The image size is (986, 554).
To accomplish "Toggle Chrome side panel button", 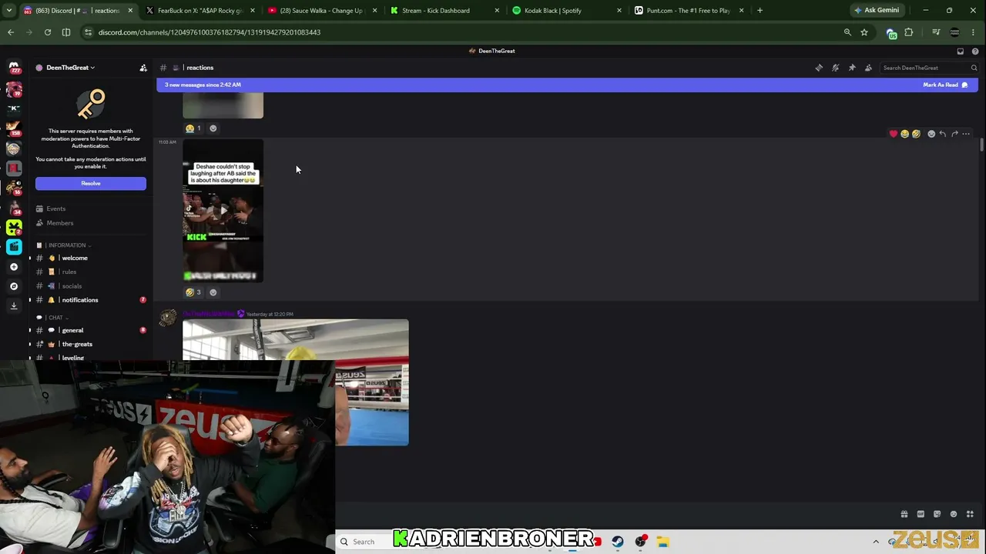I will (x=66, y=32).
